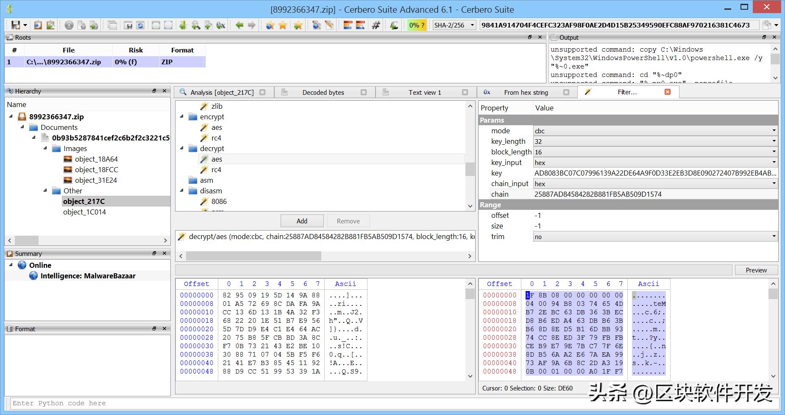The image size is (785, 415).
Task: Open the SHA-2/256 hash type dropdown
Action: (x=454, y=25)
